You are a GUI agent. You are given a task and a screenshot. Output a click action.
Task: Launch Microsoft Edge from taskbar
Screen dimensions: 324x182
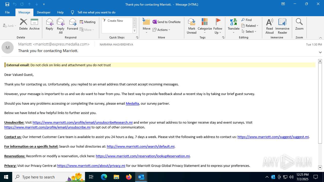pyautogui.click(x=104, y=177)
